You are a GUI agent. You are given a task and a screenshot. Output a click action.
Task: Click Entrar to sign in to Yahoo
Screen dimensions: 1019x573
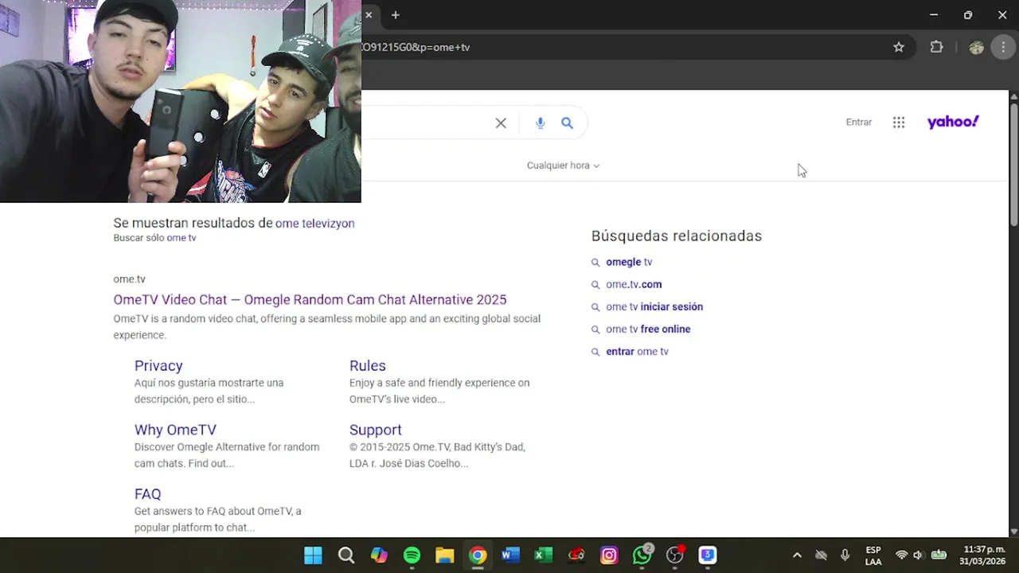point(858,122)
